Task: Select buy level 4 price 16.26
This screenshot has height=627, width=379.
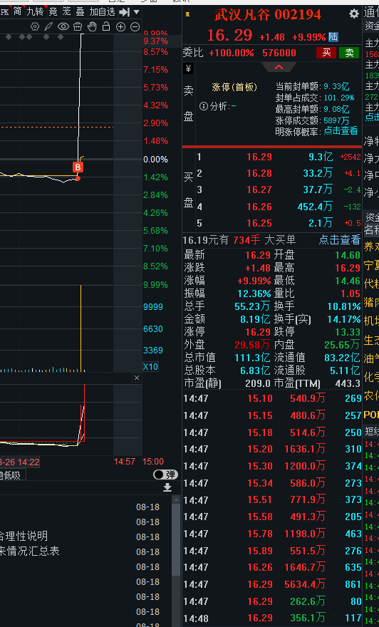Action: pyautogui.click(x=259, y=207)
